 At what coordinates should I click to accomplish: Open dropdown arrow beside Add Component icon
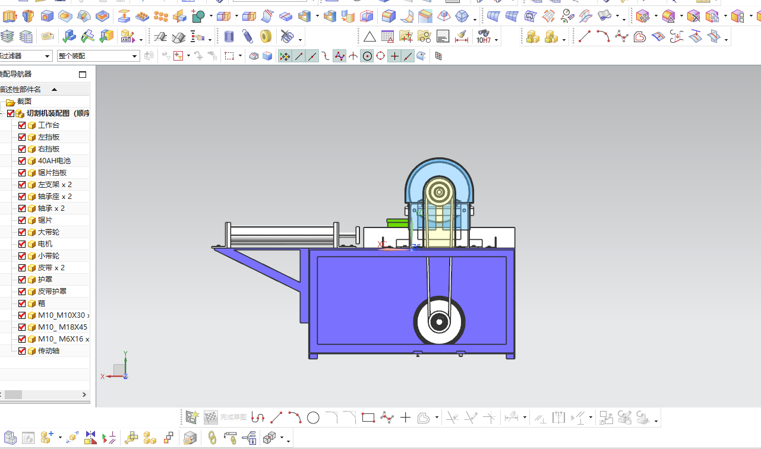tap(60, 438)
